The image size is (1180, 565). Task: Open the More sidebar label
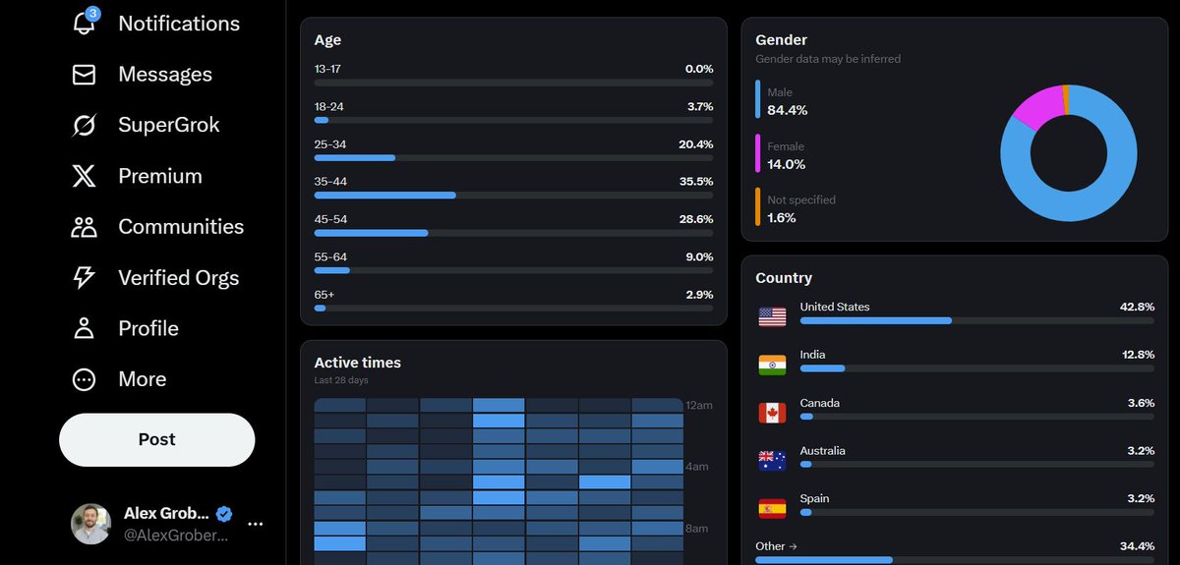coord(143,379)
